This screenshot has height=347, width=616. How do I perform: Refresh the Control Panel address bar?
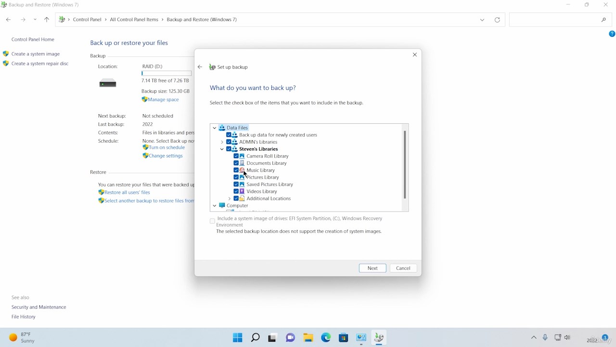[x=497, y=20]
